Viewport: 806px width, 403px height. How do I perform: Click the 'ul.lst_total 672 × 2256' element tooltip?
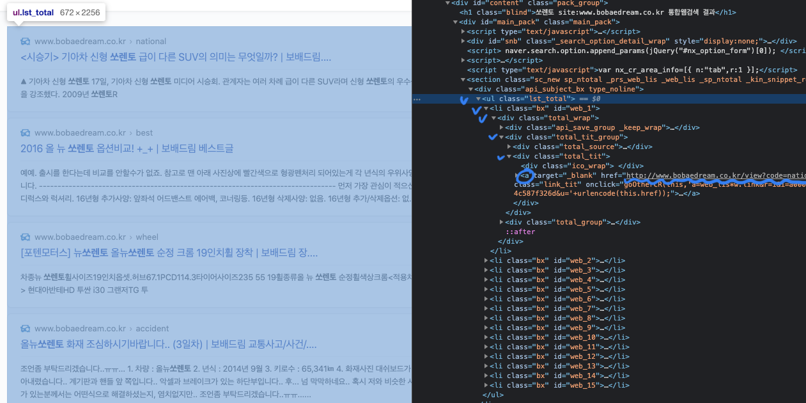[x=56, y=13]
